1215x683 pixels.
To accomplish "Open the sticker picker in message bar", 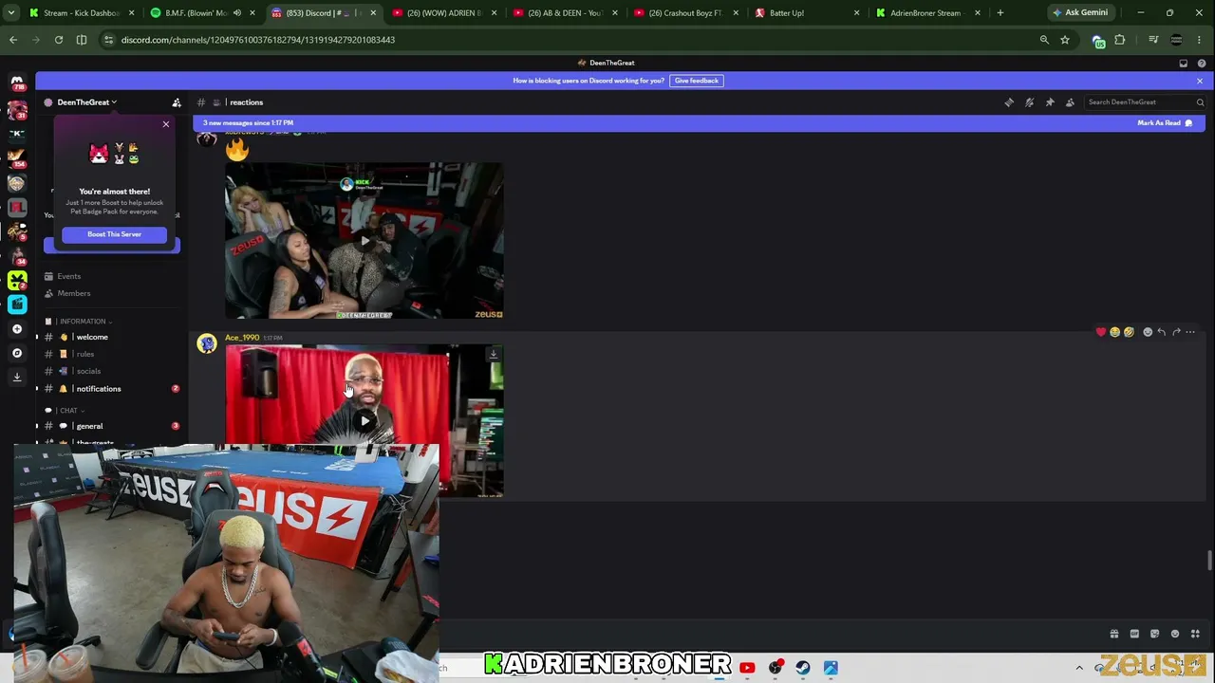I will point(1154,634).
